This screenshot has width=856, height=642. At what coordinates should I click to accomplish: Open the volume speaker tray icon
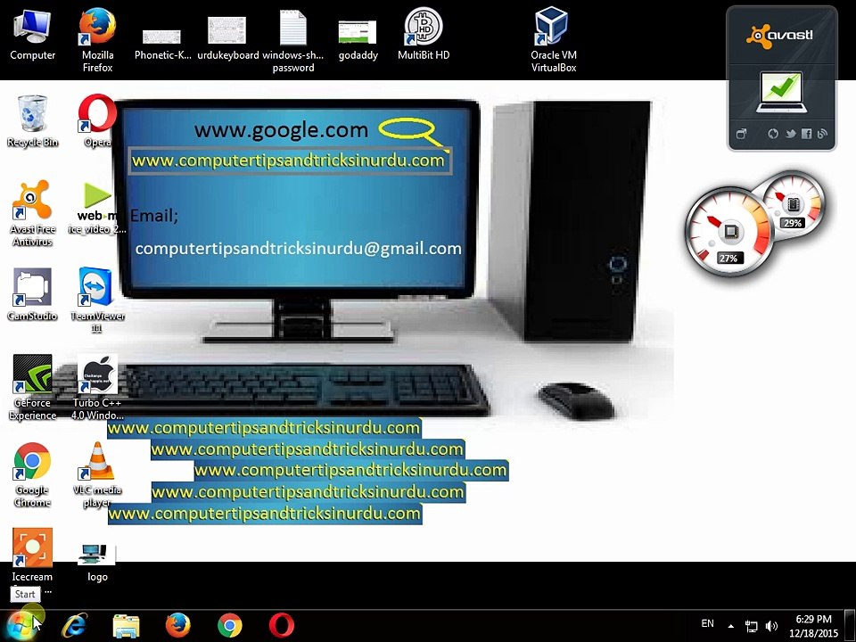pos(771,626)
